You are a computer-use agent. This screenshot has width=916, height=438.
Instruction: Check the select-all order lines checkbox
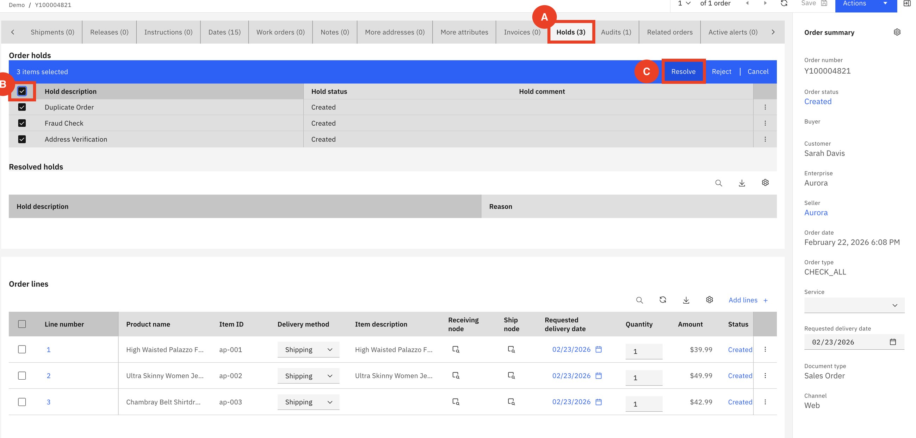[x=22, y=324]
